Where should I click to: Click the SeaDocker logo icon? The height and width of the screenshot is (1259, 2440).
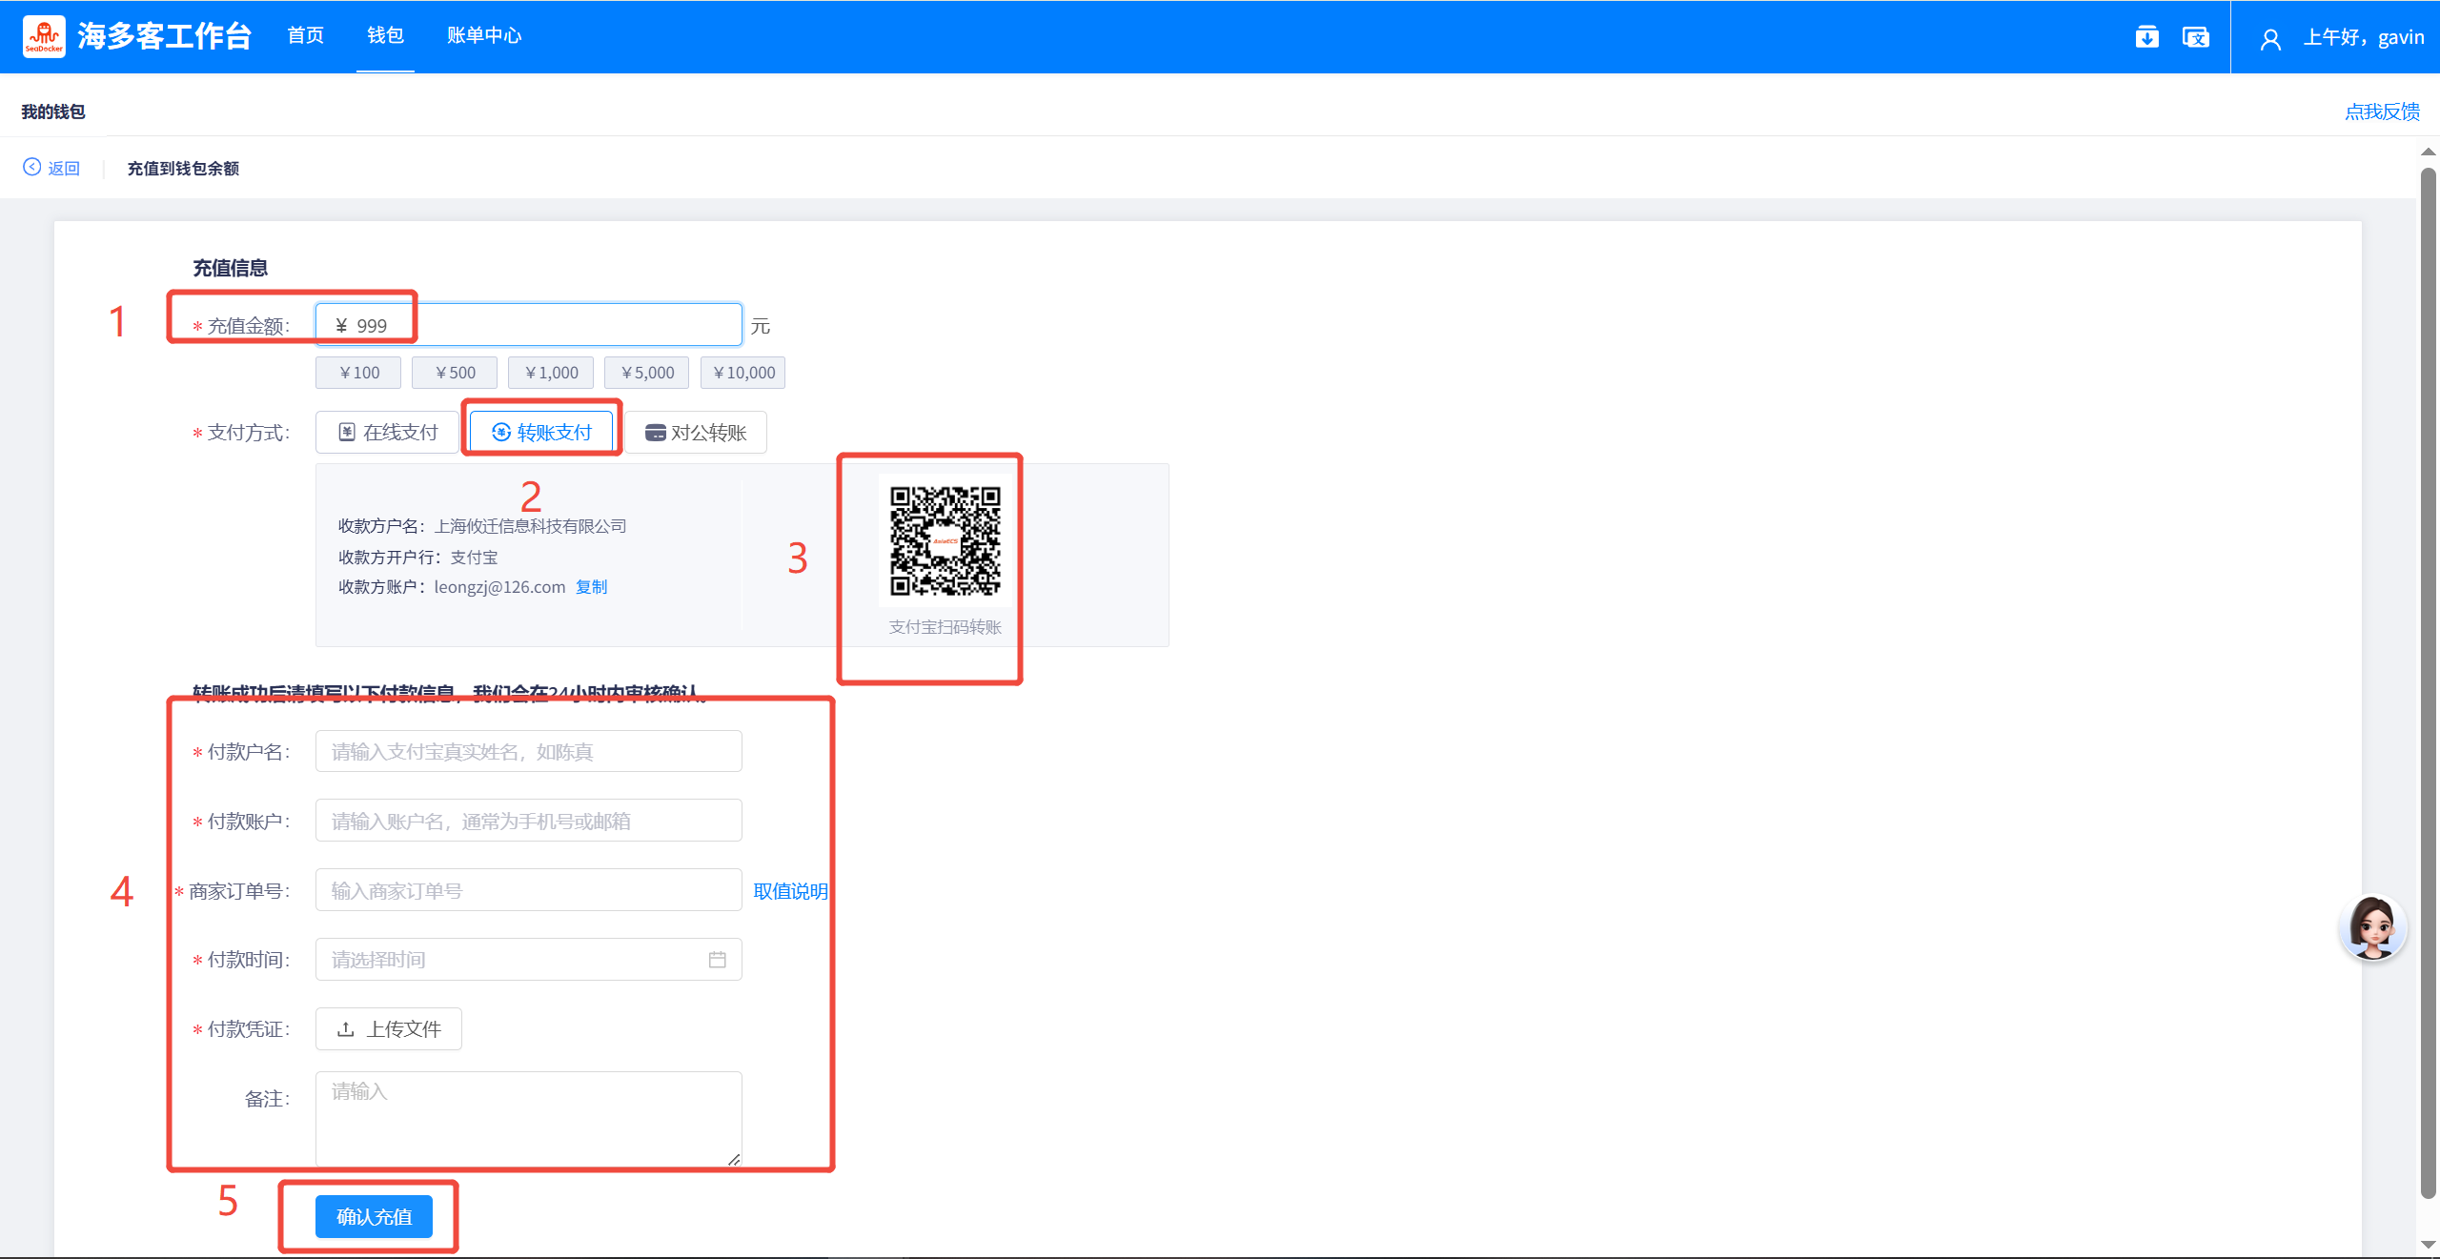point(44,36)
